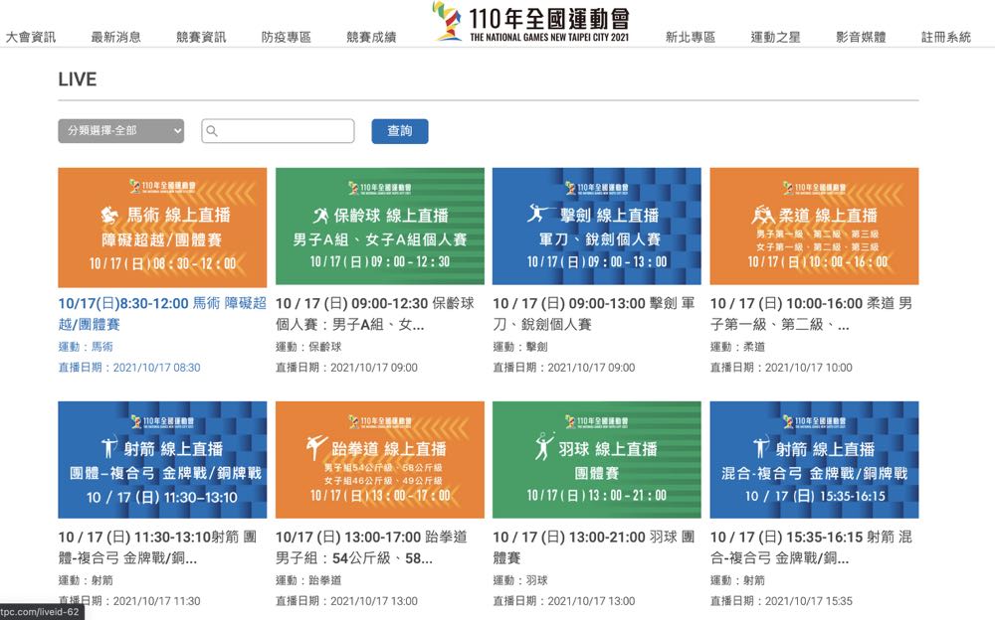Click the 運動：跆拳道 label
Screen dimensions: 995x620
coord(308,580)
